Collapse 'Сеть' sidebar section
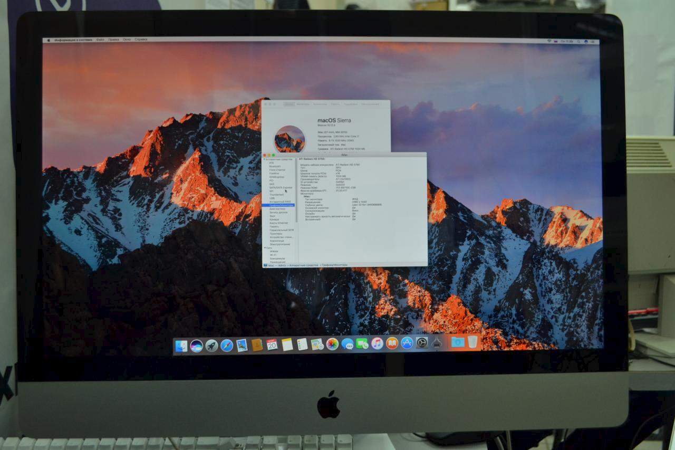This screenshot has width=675, height=450. coord(265,248)
